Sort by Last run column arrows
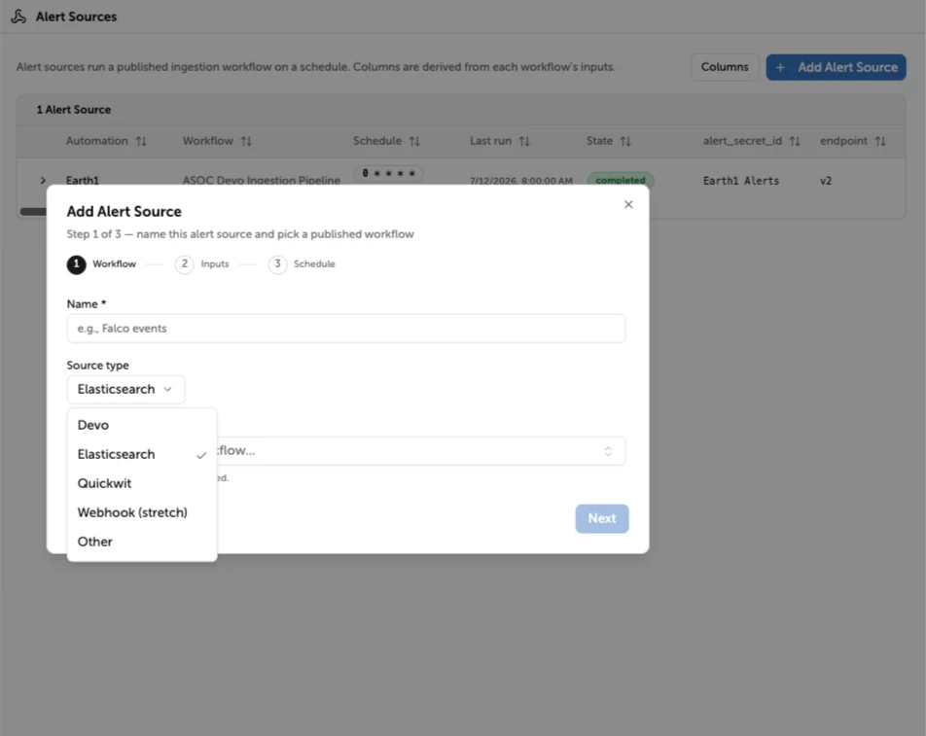The image size is (926, 736). [524, 141]
